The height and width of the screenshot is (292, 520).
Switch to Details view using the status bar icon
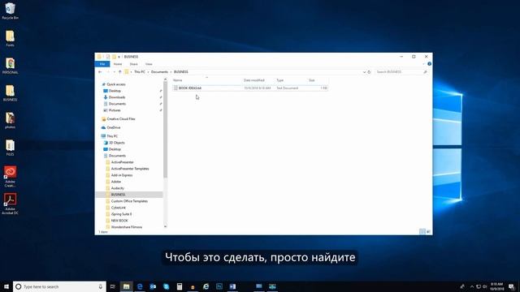(422, 231)
